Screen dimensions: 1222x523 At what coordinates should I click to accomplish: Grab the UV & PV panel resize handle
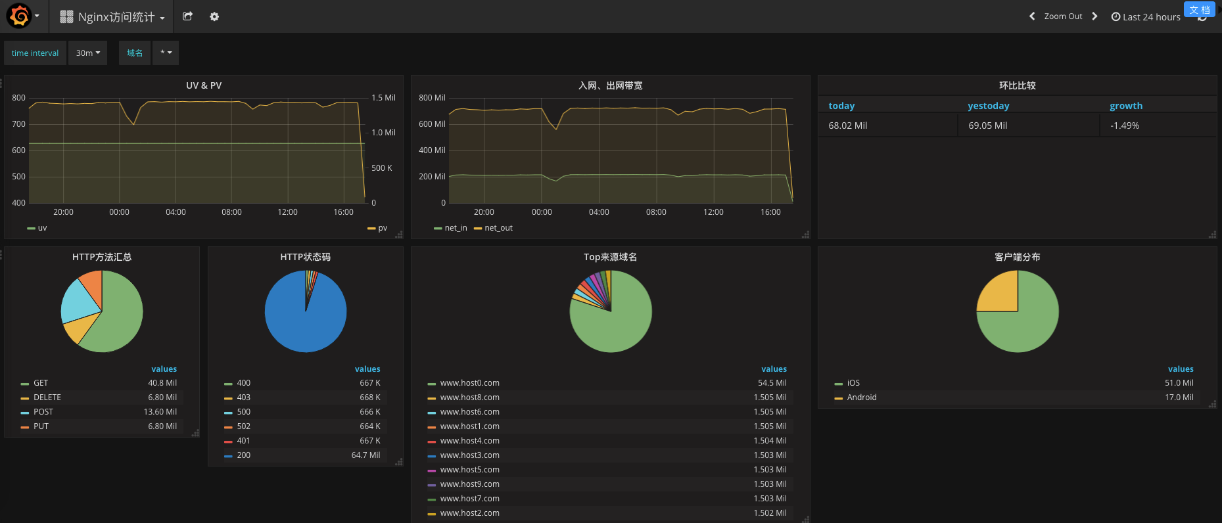[399, 235]
